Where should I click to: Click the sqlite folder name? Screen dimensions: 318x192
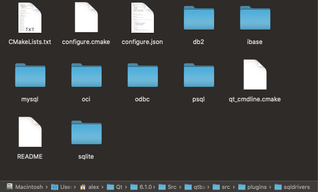86,157
